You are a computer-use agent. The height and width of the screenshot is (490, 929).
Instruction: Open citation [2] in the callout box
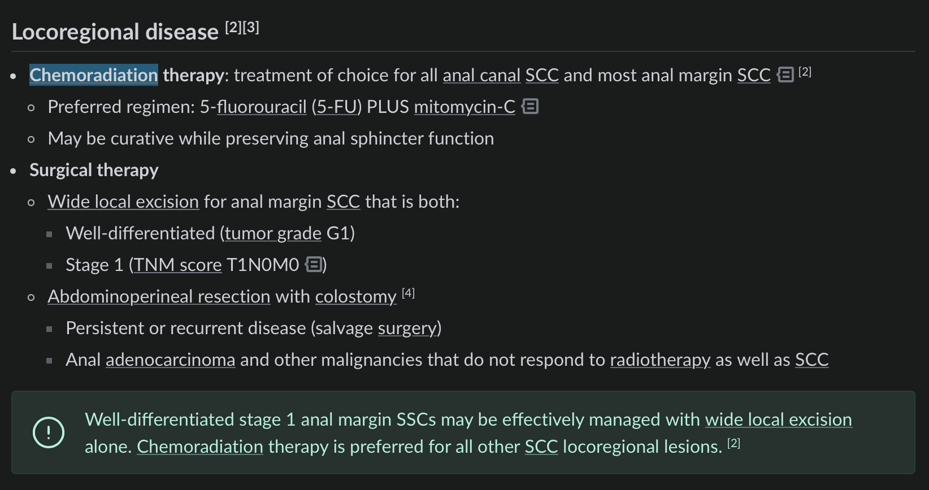click(x=733, y=443)
